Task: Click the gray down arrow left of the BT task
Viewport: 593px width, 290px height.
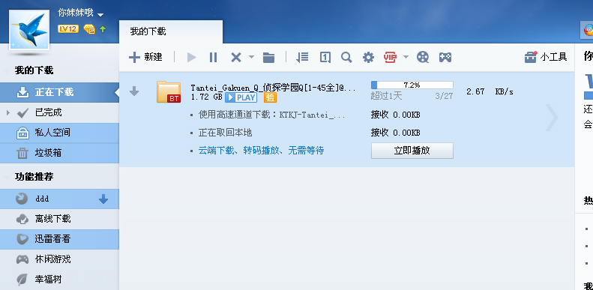Action: pyautogui.click(x=134, y=91)
